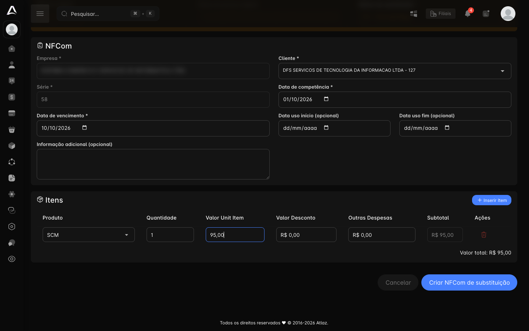Open the person icon in the sidebar
The width and height of the screenshot is (529, 331).
[x=12, y=65]
